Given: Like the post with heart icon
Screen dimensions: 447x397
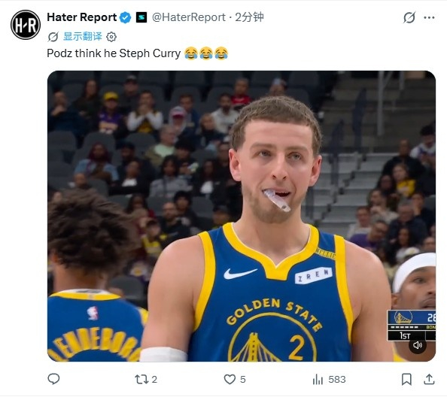Looking at the screenshot, I should pos(234,380).
